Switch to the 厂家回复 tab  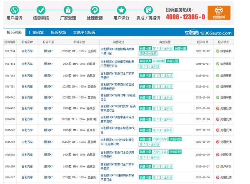36,32
